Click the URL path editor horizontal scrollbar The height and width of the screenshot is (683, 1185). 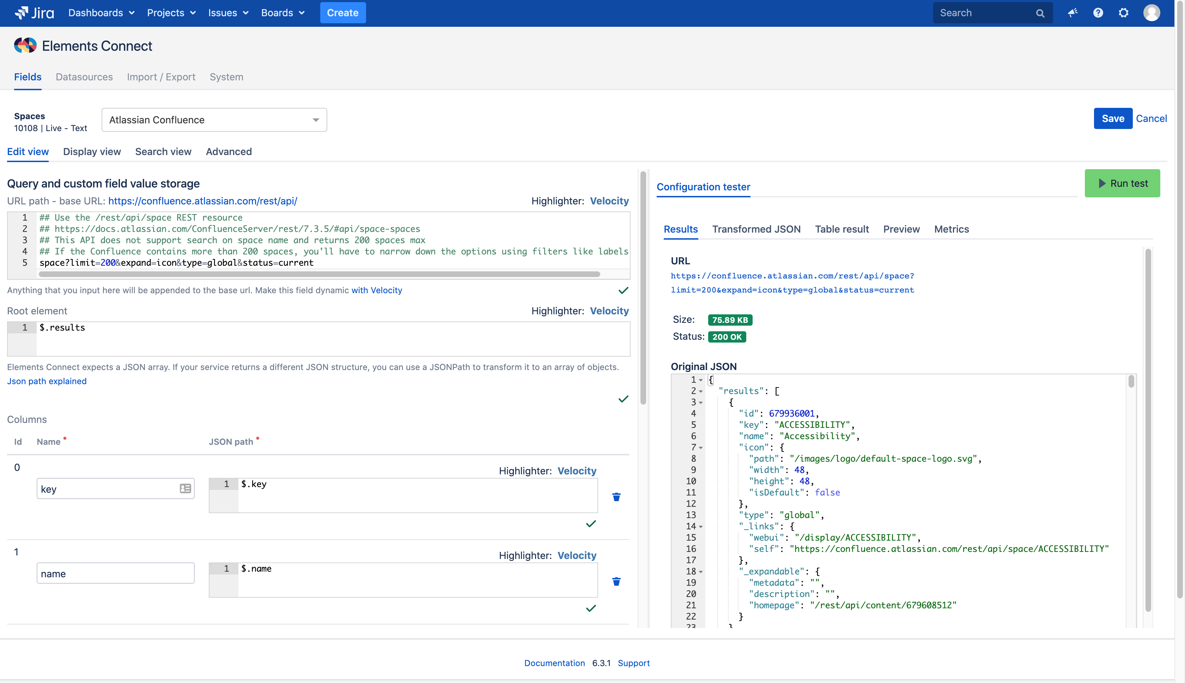pos(319,274)
